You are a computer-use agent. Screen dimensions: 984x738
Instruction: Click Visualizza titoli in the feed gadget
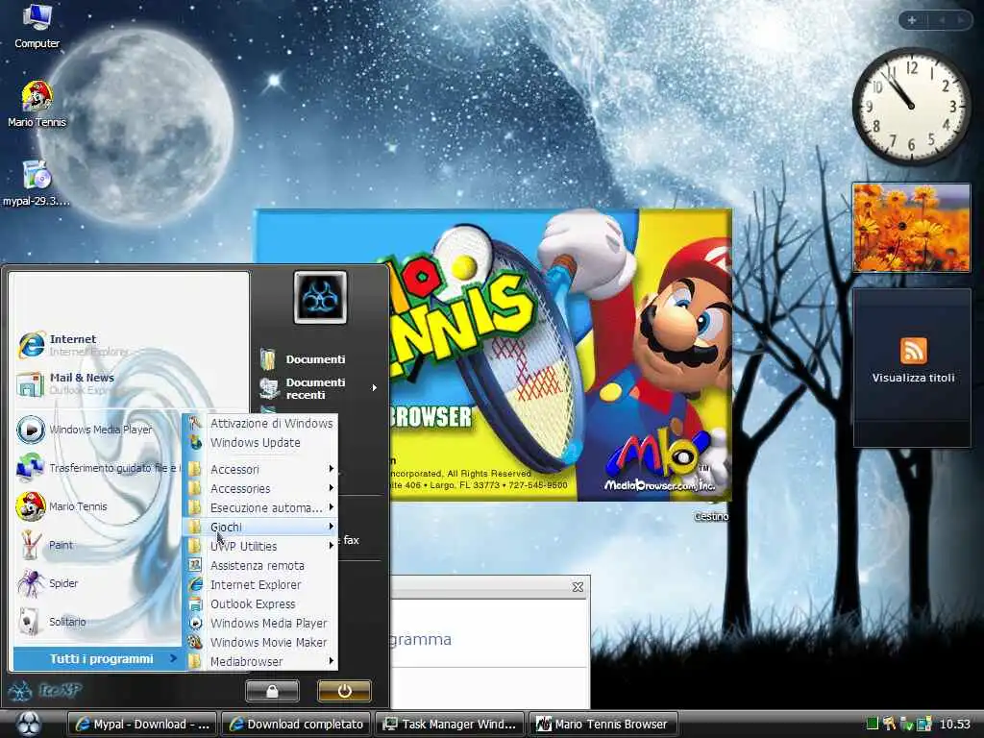[913, 378]
